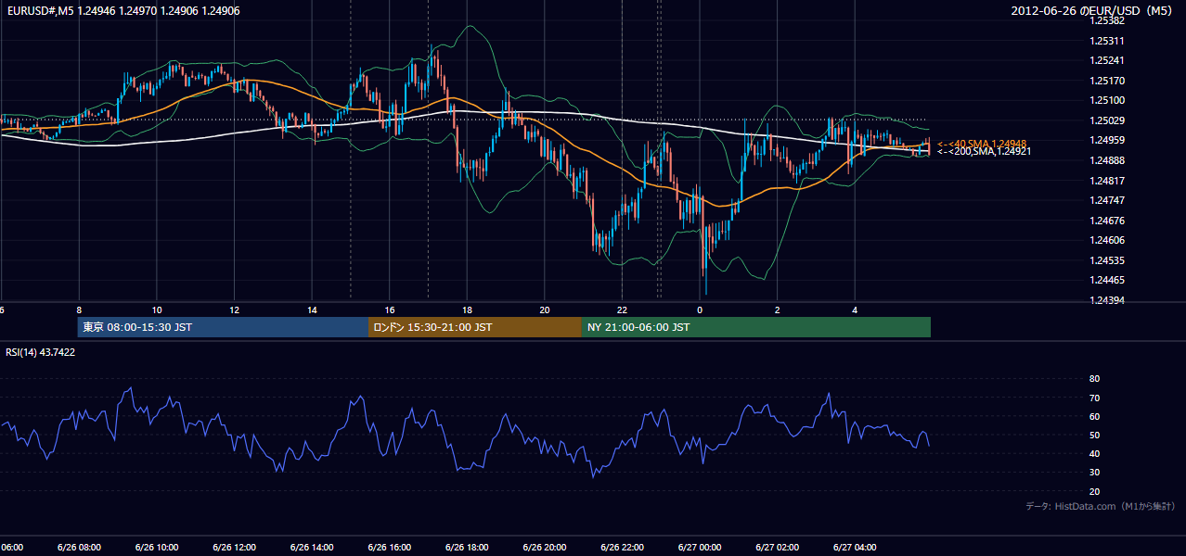Image resolution: width=1186 pixels, height=556 pixels.
Task: Click RSI scale level 20
Action: tap(1094, 491)
